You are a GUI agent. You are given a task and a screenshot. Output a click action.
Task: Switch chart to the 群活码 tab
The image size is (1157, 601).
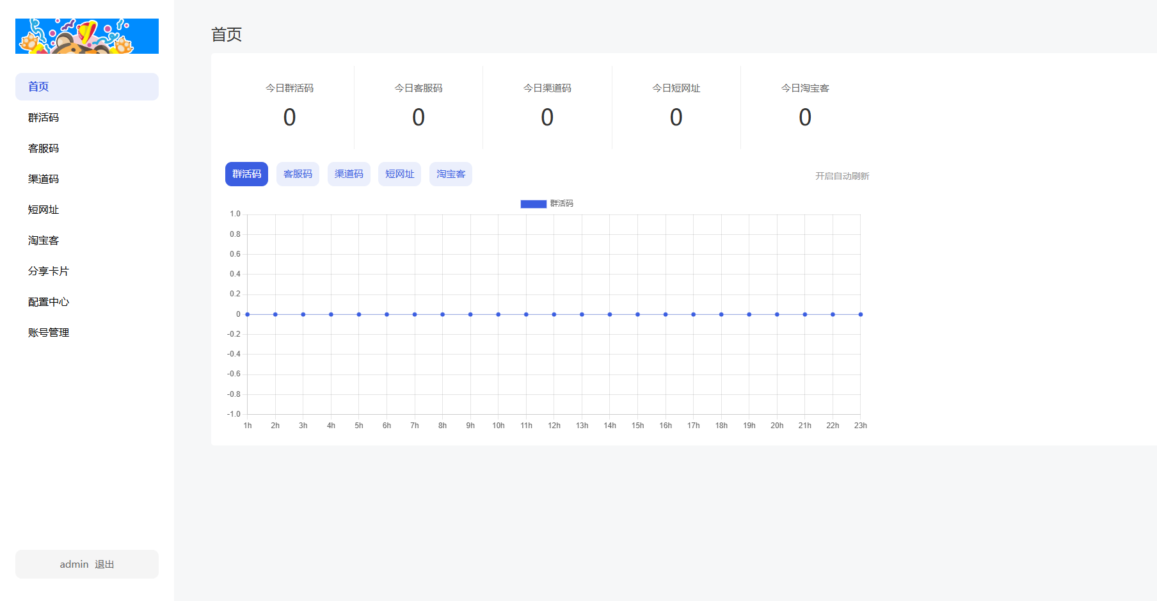pyautogui.click(x=246, y=174)
